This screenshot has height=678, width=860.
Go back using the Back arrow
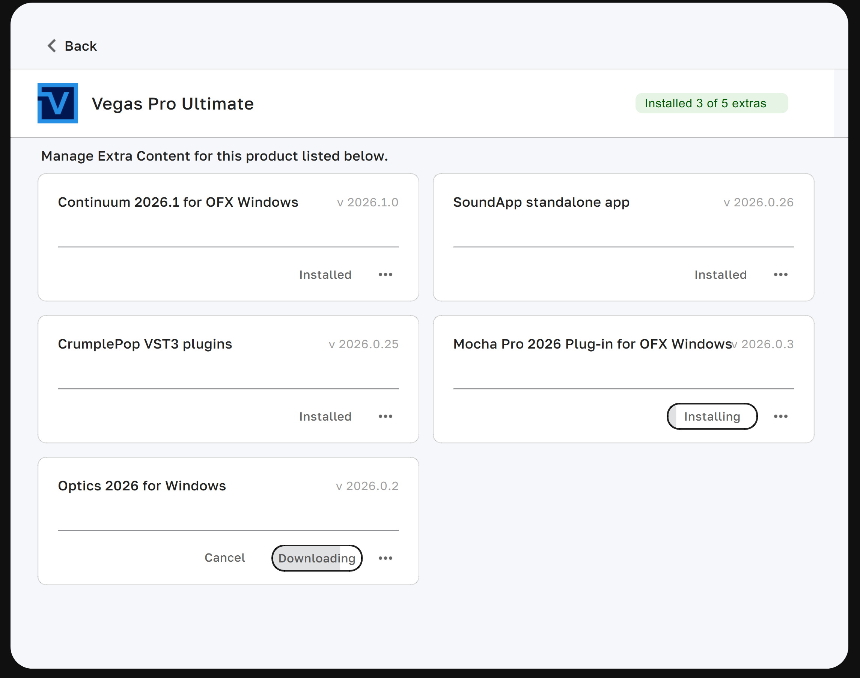tap(52, 46)
